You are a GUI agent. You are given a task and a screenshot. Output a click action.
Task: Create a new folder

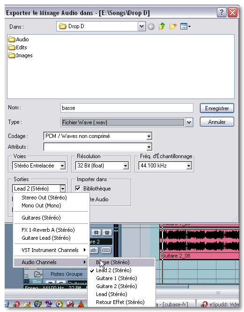click(173, 26)
